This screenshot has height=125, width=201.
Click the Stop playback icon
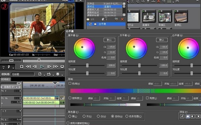tap(22, 67)
